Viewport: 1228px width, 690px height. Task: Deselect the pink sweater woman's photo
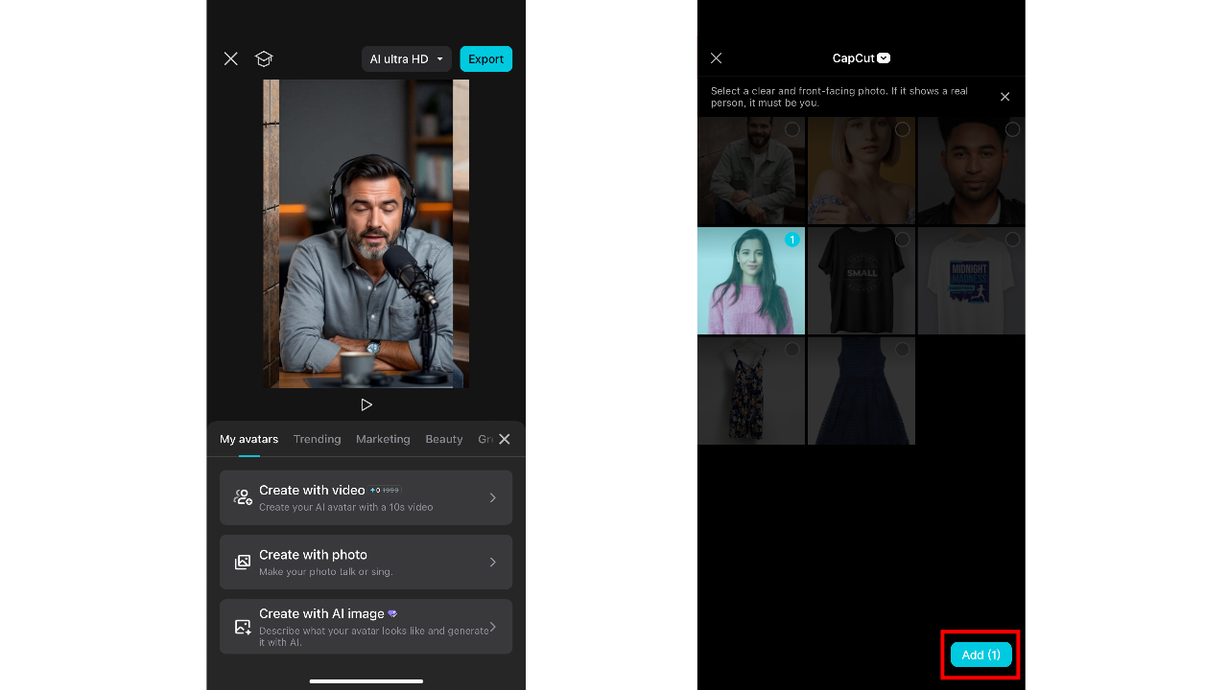tap(791, 240)
